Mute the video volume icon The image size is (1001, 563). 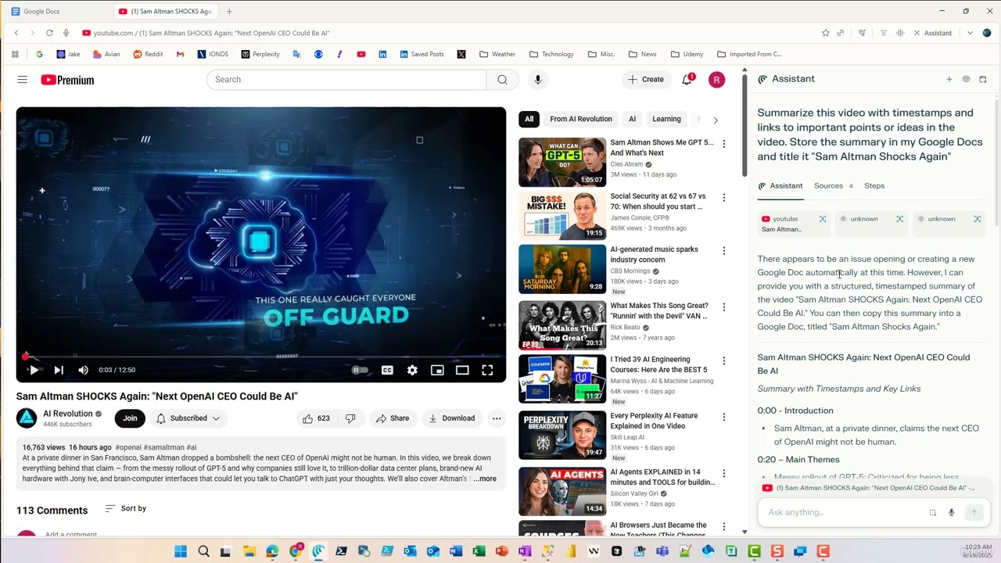click(x=83, y=370)
